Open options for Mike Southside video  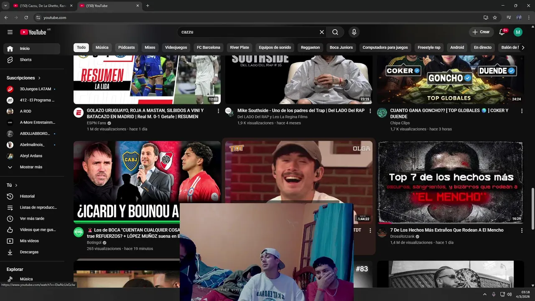click(x=370, y=111)
